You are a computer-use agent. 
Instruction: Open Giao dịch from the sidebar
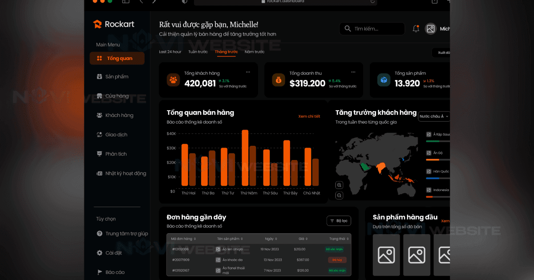point(116,135)
